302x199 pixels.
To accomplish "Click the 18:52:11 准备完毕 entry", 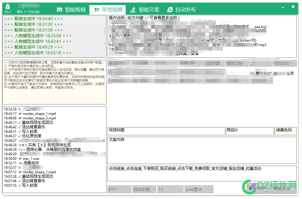I will [x=22, y=163].
